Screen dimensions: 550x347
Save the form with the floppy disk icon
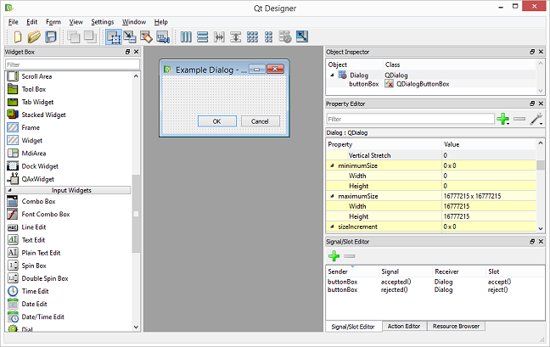tap(51, 36)
